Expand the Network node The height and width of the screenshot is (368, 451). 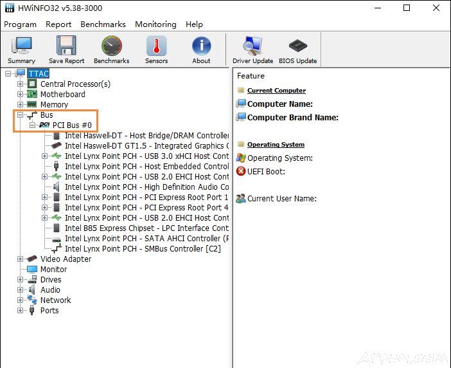20,300
